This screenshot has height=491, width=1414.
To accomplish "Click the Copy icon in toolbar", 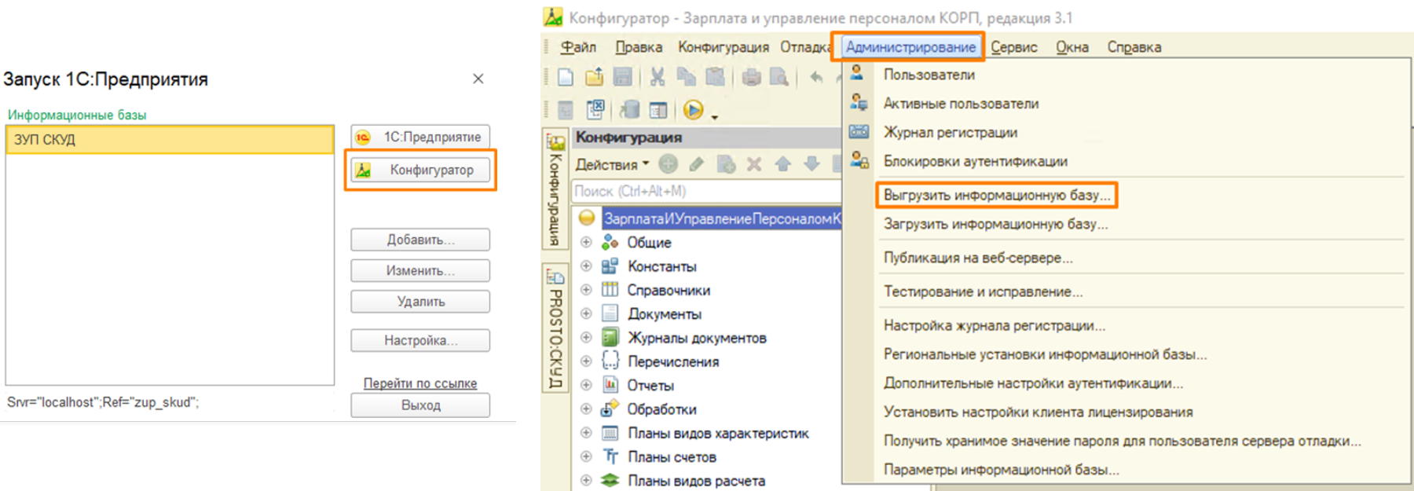I will click(687, 77).
